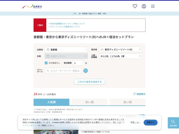Select the 高い順 sort tab
Image resolution: width=179 pixels, height=134 pixels.
point(127,102)
